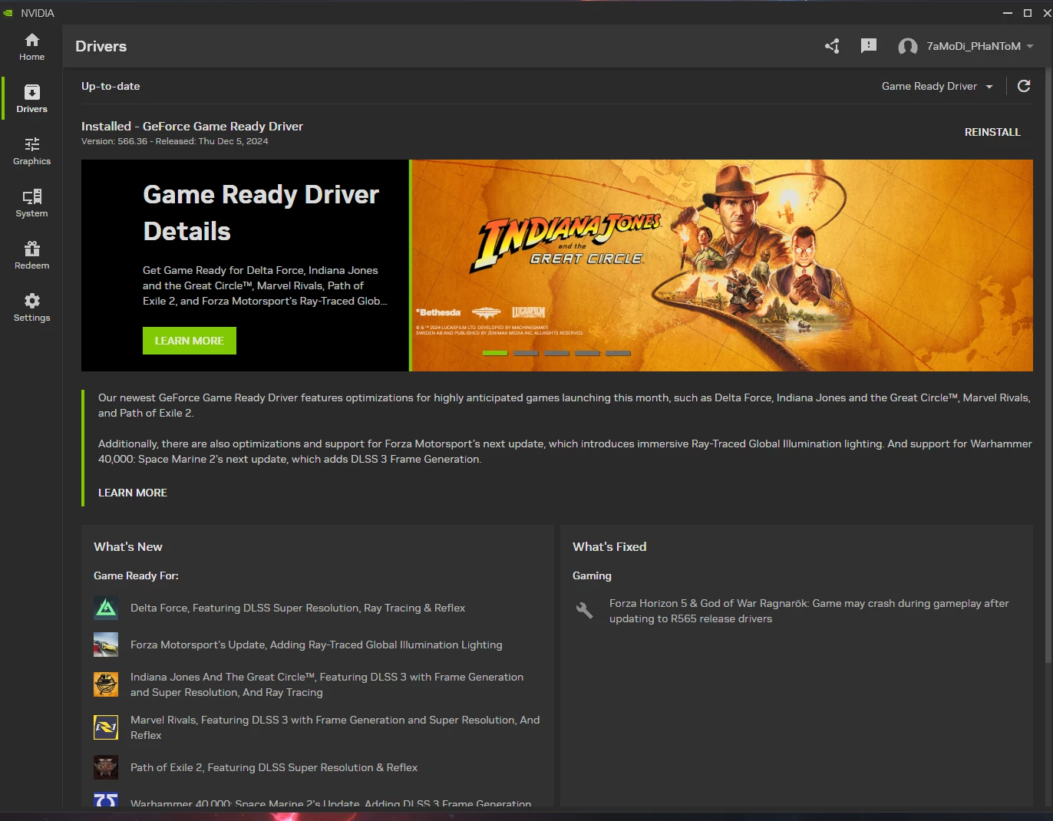Viewport: 1053px width, 821px height.
Task: Click the Drivers page title
Action: [x=101, y=46]
